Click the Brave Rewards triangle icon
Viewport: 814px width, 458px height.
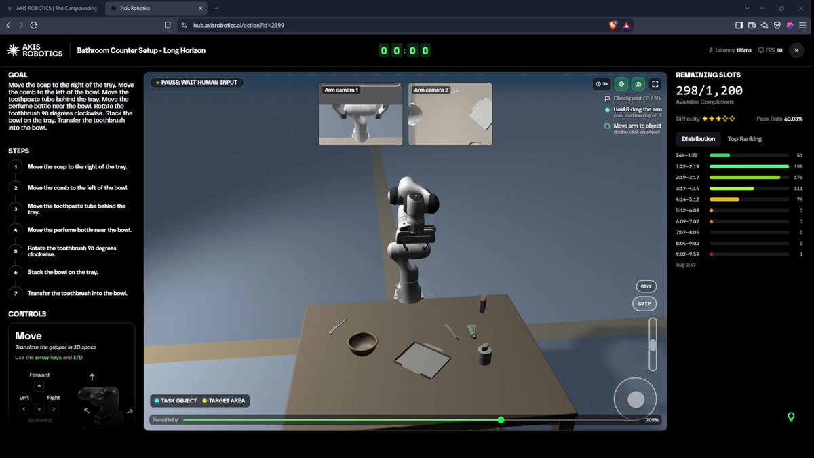pyautogui.click(x=626, y=25)
